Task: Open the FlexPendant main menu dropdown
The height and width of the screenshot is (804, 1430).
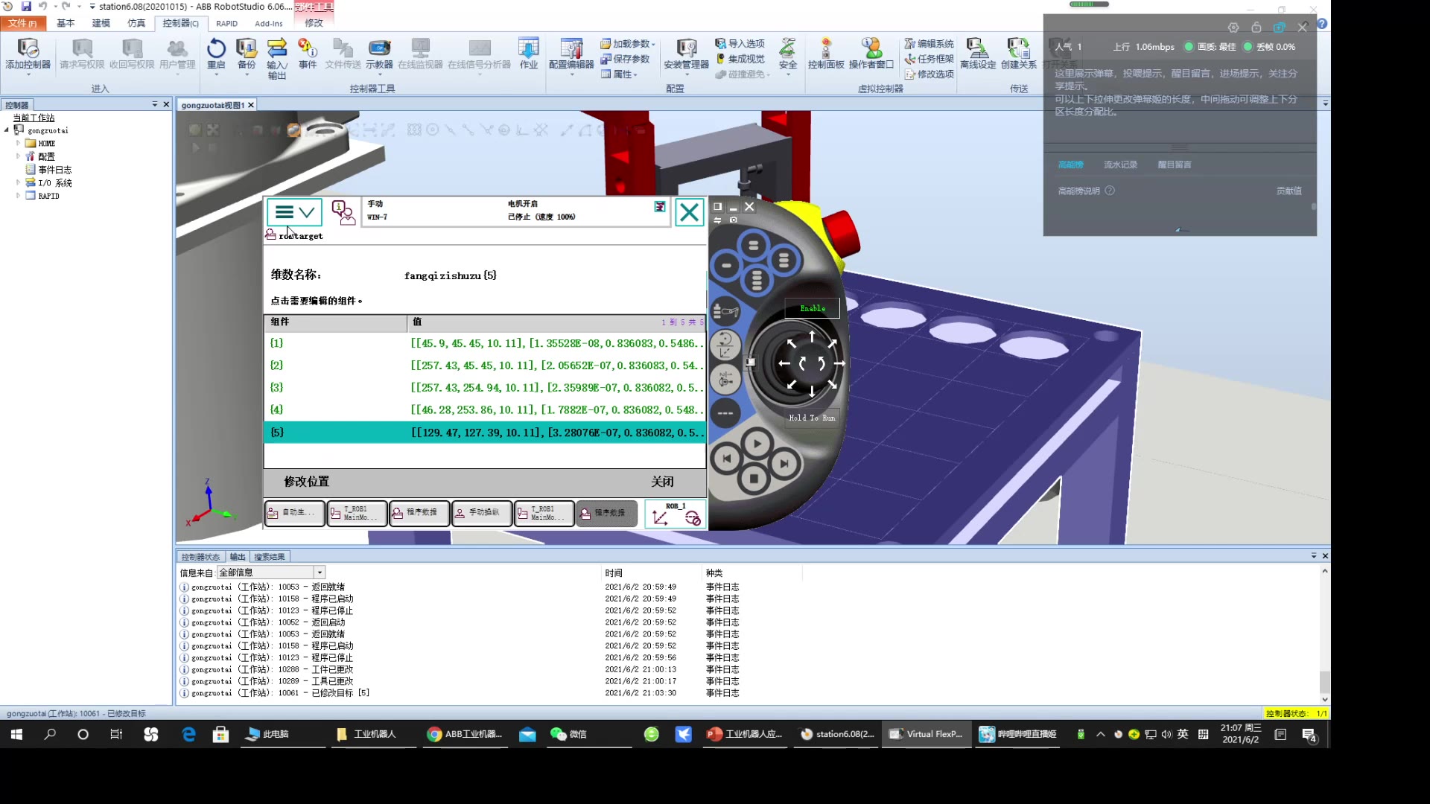Action: coord(294,213)
